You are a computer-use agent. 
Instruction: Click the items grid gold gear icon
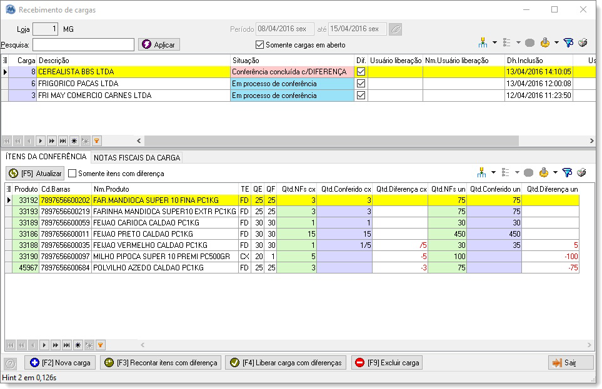click(x=544, y=172)
